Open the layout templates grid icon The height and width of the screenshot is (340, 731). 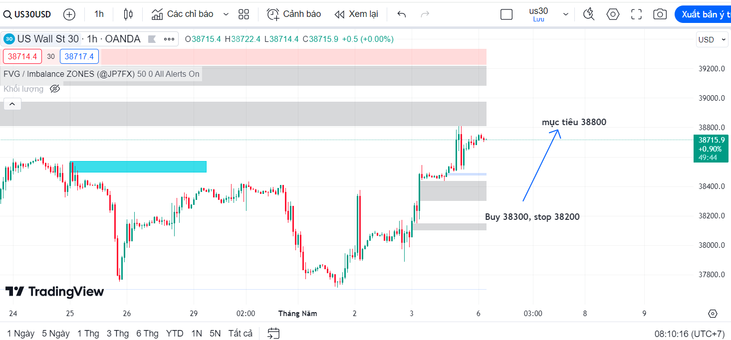[x=244, y=14]
